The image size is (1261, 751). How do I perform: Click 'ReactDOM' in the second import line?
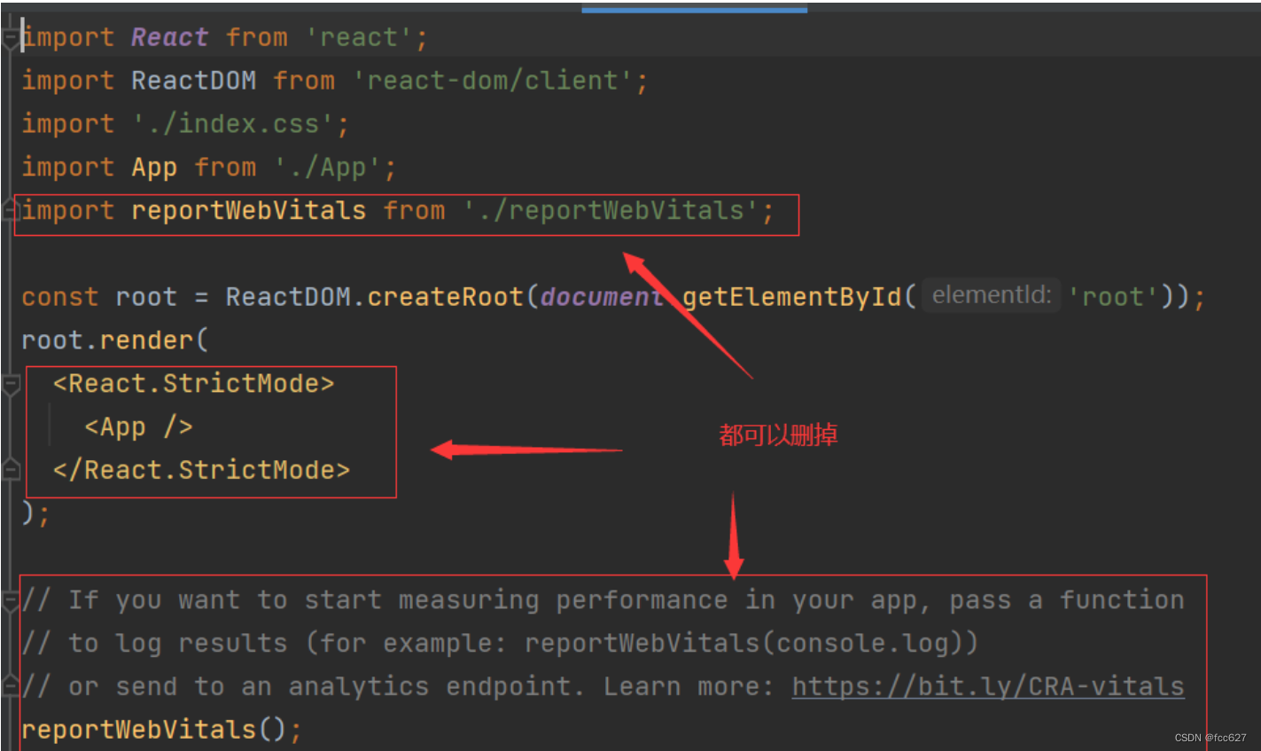tap(193, 81)
